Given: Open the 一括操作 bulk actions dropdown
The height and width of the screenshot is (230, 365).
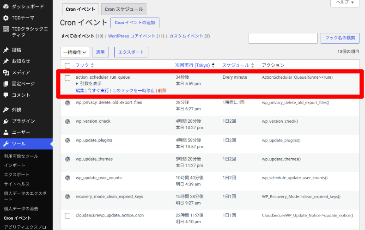Looking at the screenshot, I should (75, 52).
